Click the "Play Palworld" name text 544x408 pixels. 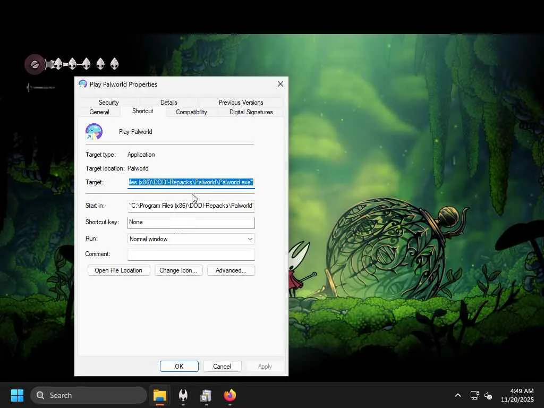point(135,132)
